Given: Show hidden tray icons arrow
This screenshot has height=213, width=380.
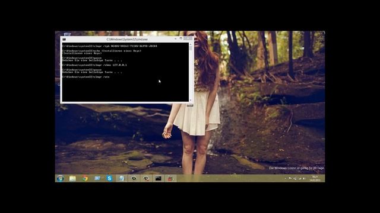Looking at the screenshot, I should point(285,179).
